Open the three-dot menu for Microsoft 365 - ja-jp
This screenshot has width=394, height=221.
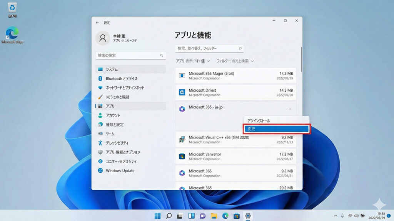[290, 109]
